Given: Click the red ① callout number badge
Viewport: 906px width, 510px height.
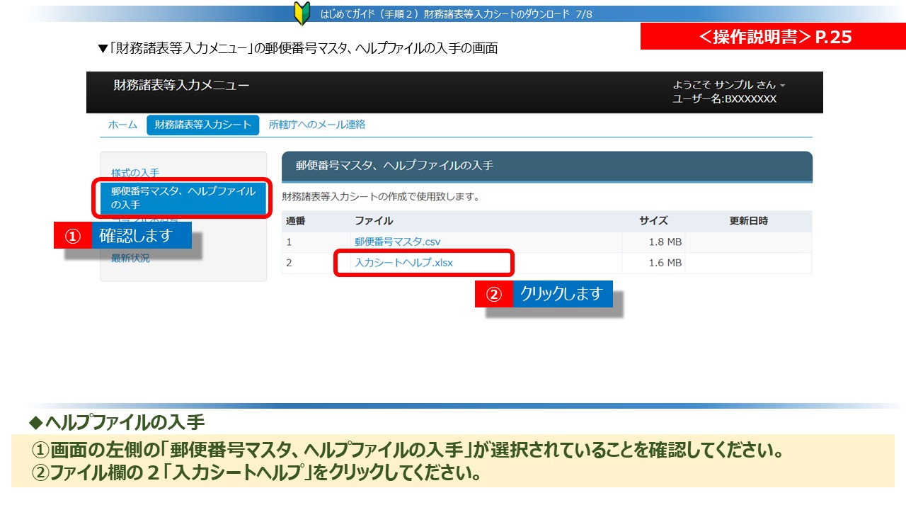Looking at the screenshot, I should tap(73, 236).
